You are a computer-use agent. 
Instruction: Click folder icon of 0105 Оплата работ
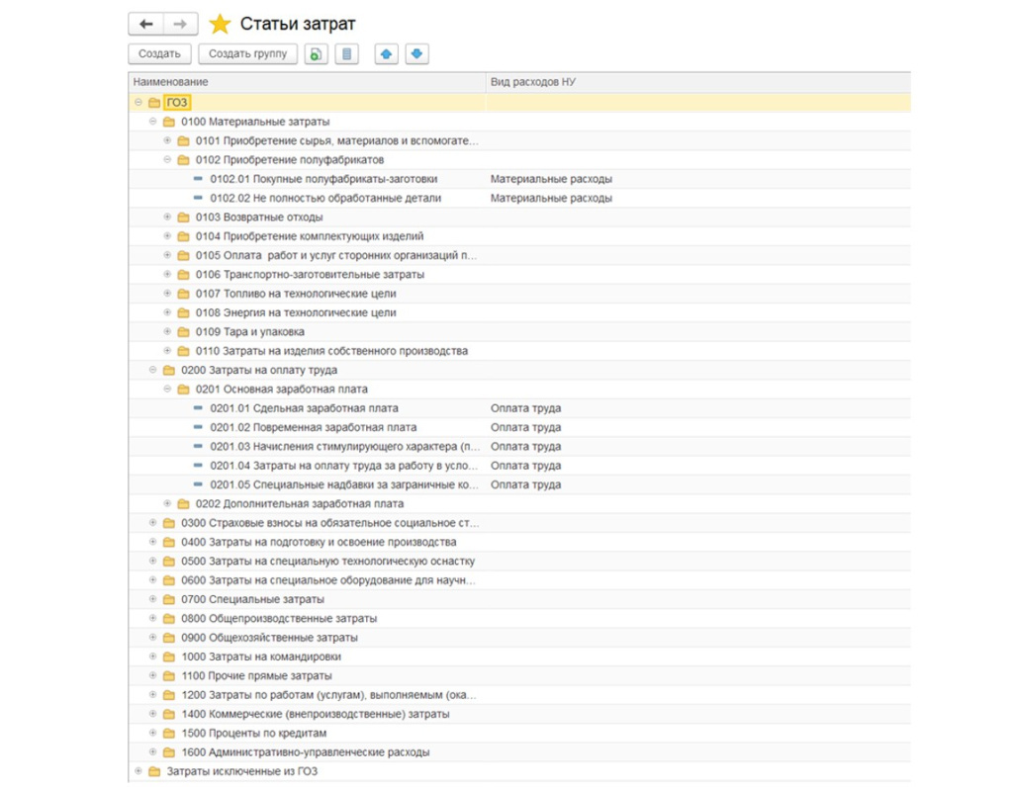(x=183, y=256)
